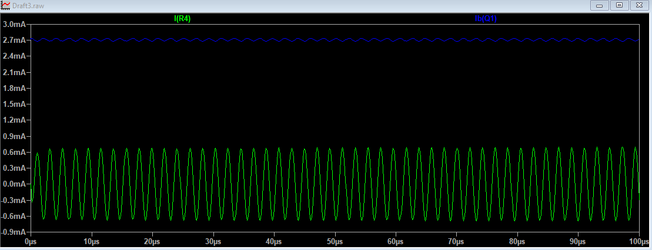Click the Draft3.raw window title
The width and height of the screenshot is (652, 250).
point(29,6)
